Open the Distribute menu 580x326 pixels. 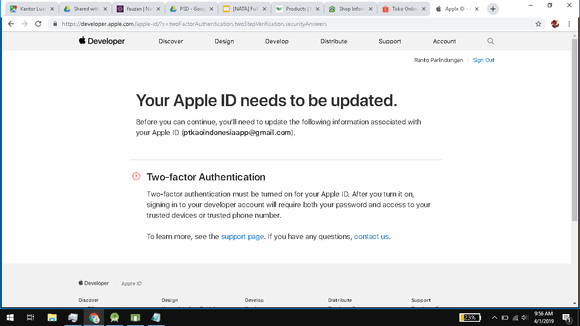click(x=334, y=41)
